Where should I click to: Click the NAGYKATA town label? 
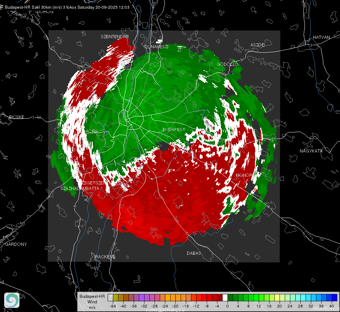(311, 151)
